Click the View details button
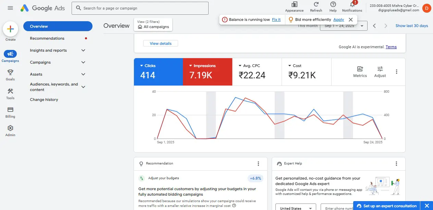Image resolution: width=433 pixels, height=210 pixels. [160, 43]
